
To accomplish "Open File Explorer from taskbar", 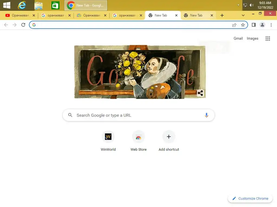I will [38, 5].
